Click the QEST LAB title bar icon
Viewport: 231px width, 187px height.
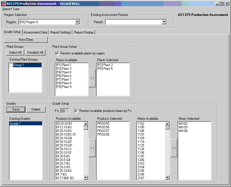click(x=4, y=4)
